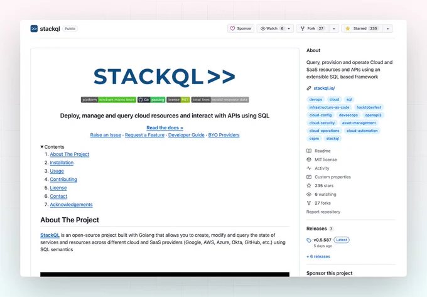Viewport: 427px width, 297px height.
Task: Open the Report repository link
Action: click(323, 212)
